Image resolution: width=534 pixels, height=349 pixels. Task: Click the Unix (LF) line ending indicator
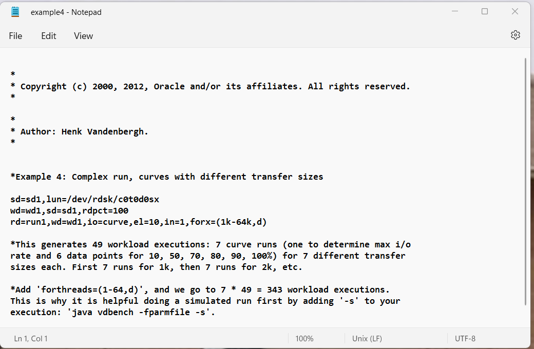point(367,338)
